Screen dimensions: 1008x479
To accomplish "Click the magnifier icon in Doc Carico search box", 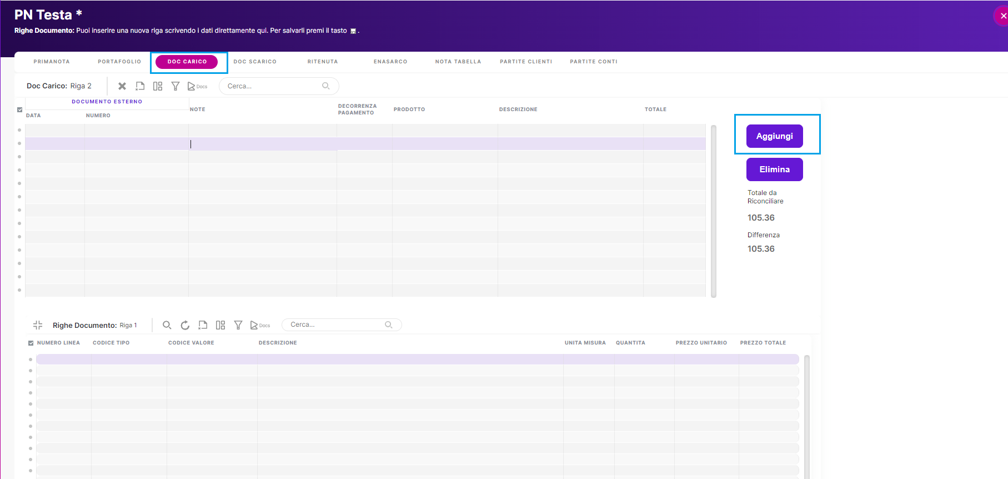I will tap(326, 86).
